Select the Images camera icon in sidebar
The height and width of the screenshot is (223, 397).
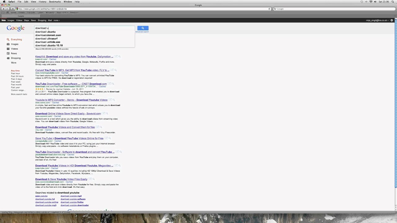pyautogui.click(x=8, y=44)
